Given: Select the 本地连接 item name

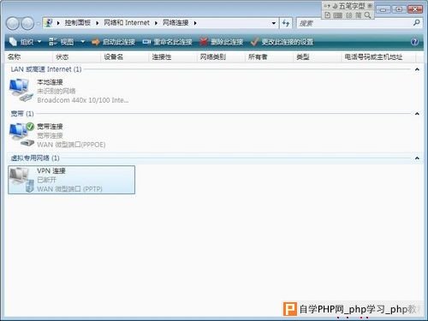Looking at the screenshot, I should click(50, 82).
